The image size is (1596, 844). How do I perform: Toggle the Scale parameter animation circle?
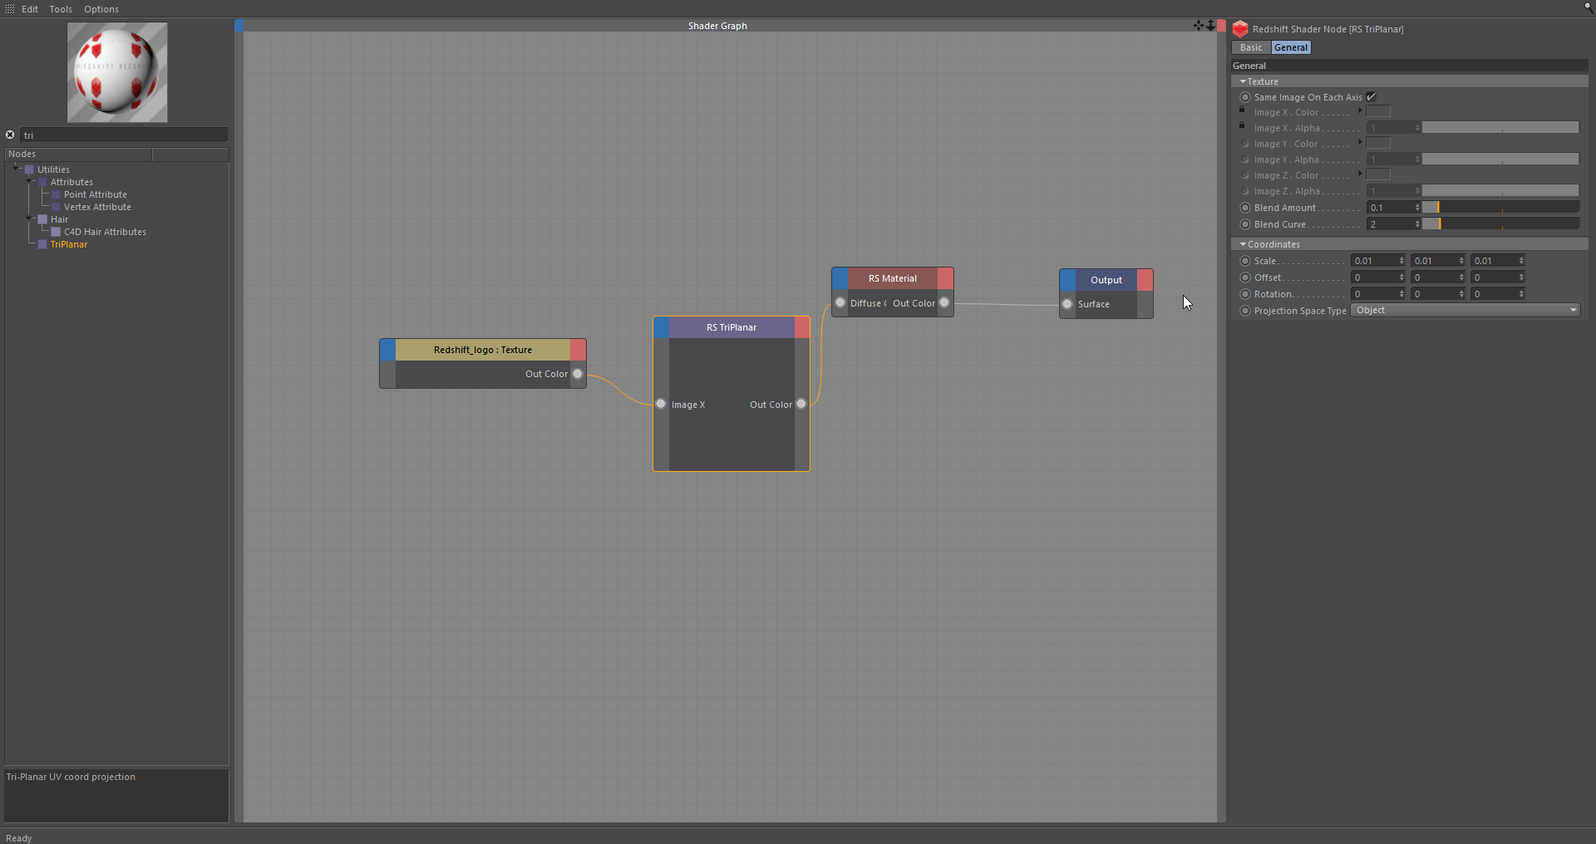click(x=1245, y=261)
